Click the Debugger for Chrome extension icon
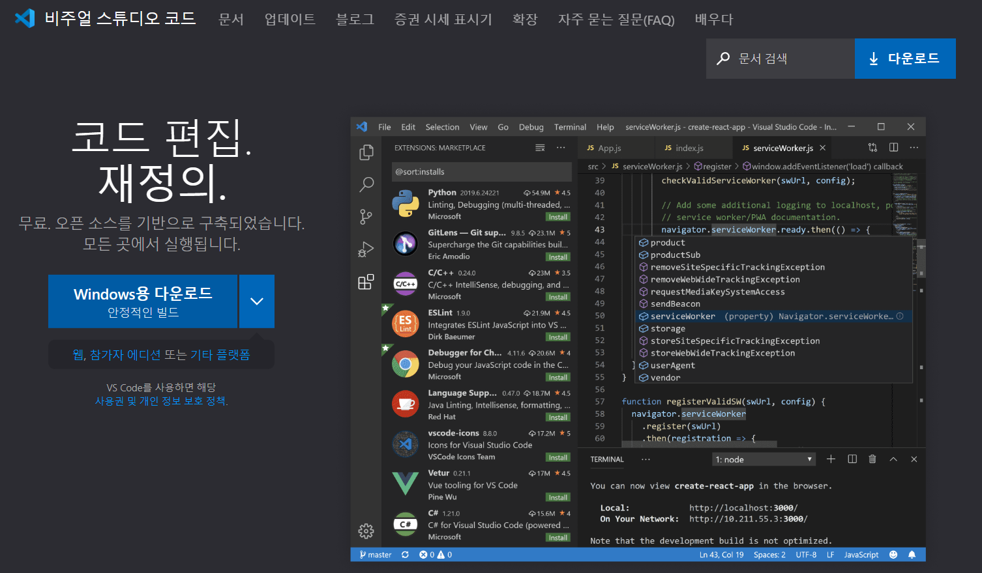The height and width of the screenshot is (573, 982). tap(406, 364)
